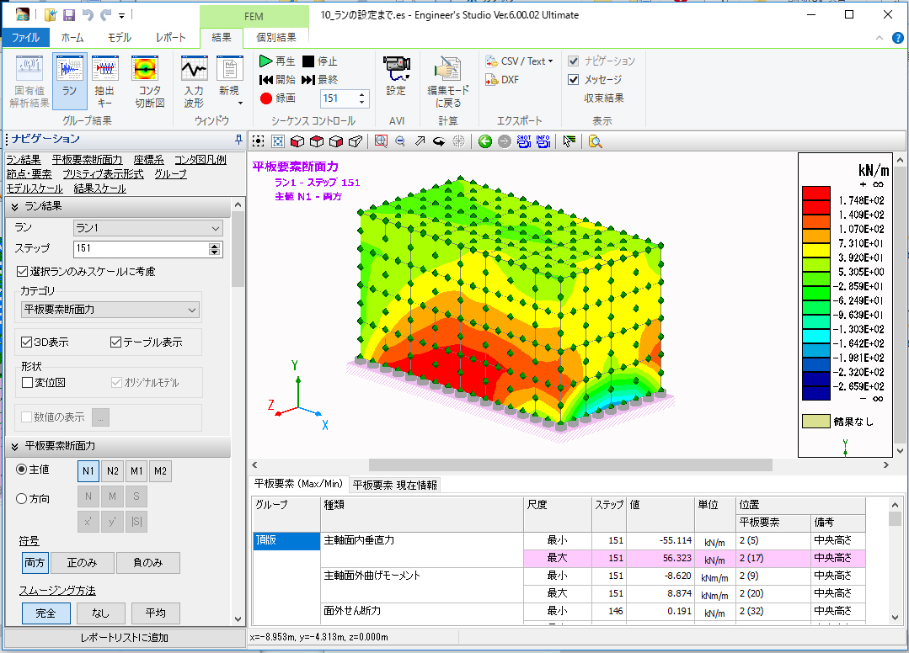Click the diagonal arrow view icon
Screen dimensions: 909x653
click(420, 141)
